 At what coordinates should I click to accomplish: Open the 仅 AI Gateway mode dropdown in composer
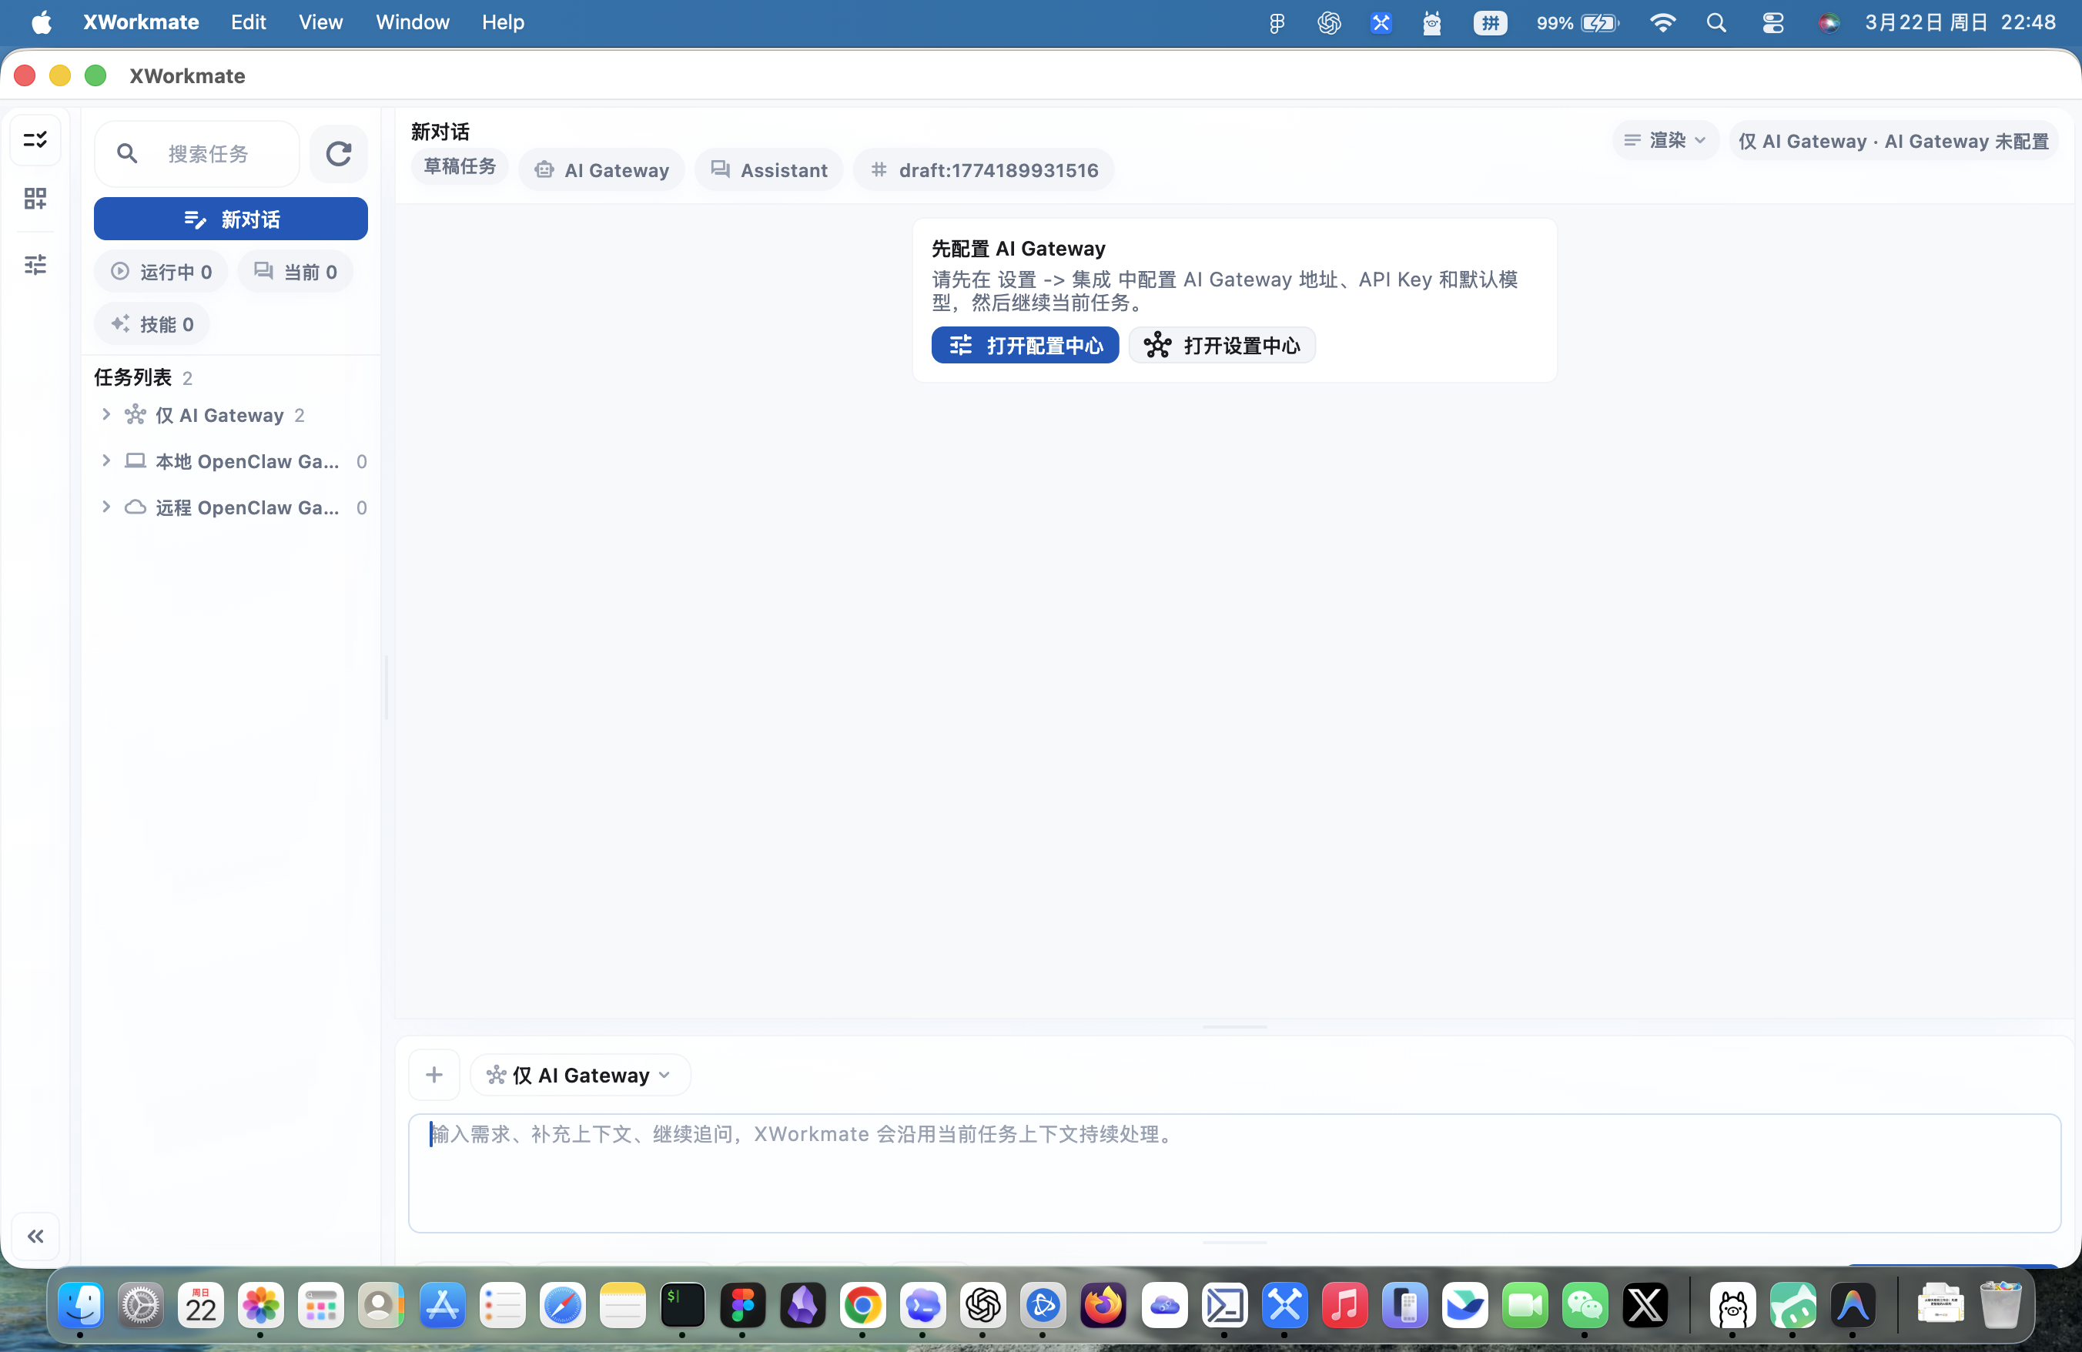(x=580, y=1075)
